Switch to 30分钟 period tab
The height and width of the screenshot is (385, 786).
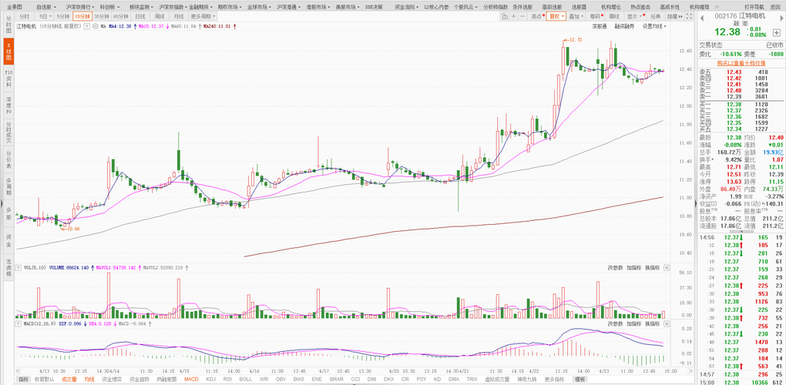coord(100,16)
